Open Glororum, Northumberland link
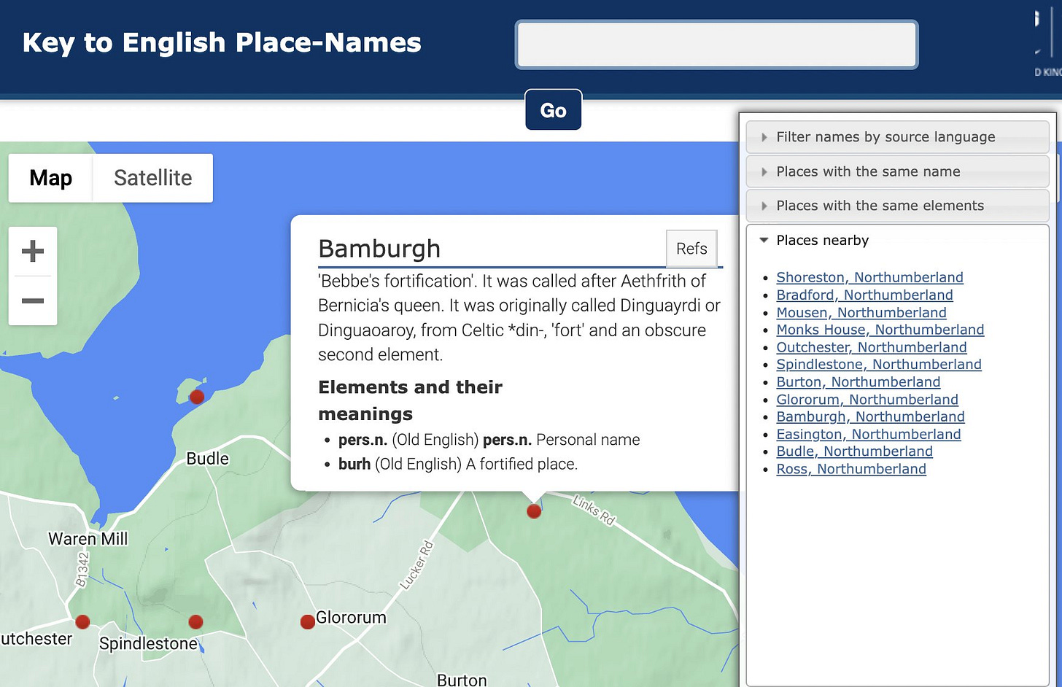This screenshot has width=1062, height=687. [x=867, y=399]
